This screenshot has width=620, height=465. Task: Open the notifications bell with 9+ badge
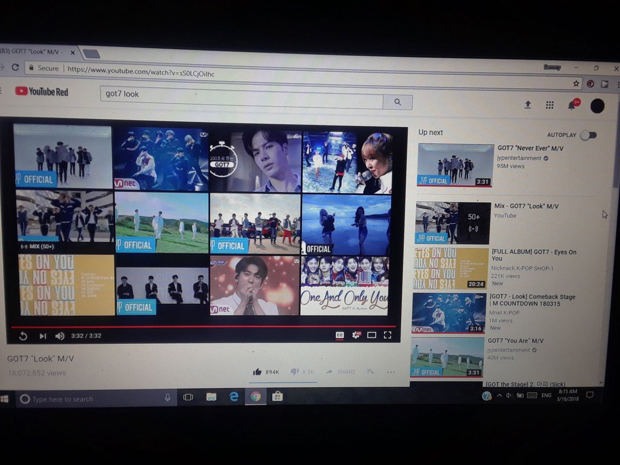click(572, 105)
